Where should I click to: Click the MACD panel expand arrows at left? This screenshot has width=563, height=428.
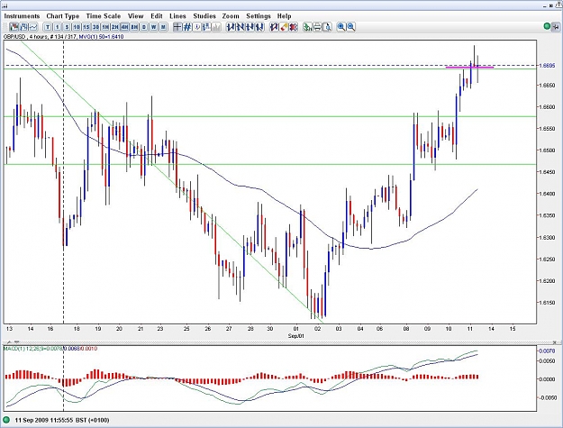coord(14,342)
